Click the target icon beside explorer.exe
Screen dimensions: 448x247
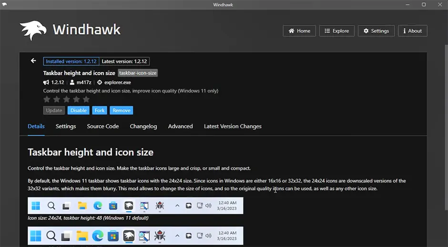pyautogui.click(x=100, y=82)
